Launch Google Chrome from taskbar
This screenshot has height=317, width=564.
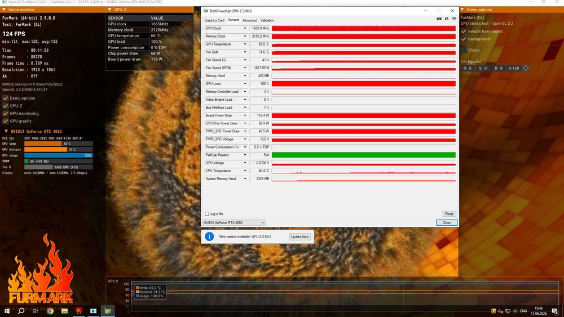50,311
